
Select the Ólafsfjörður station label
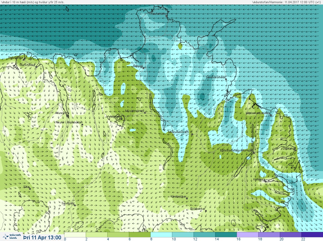coord(27,65)
